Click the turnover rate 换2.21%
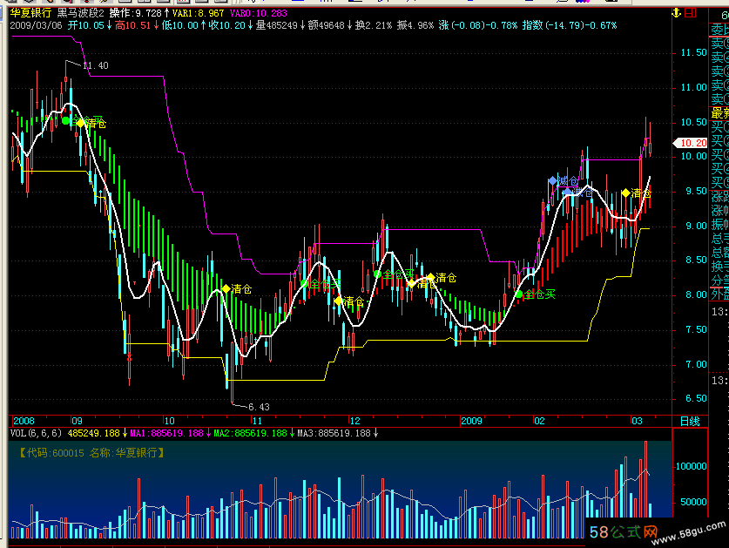729x548 pixels. 374,25
